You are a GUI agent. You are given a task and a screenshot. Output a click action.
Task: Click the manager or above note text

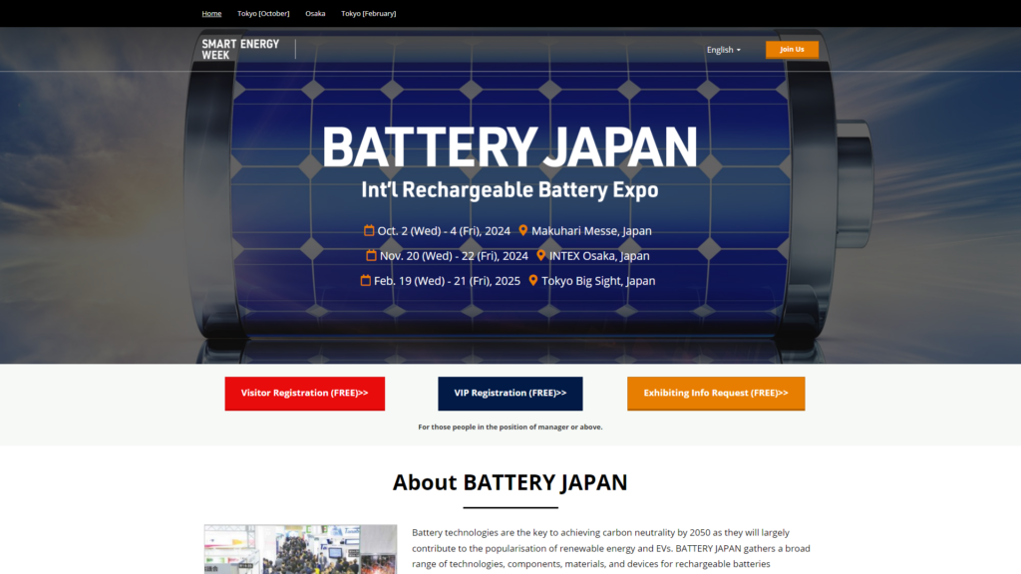coord(510,427)
